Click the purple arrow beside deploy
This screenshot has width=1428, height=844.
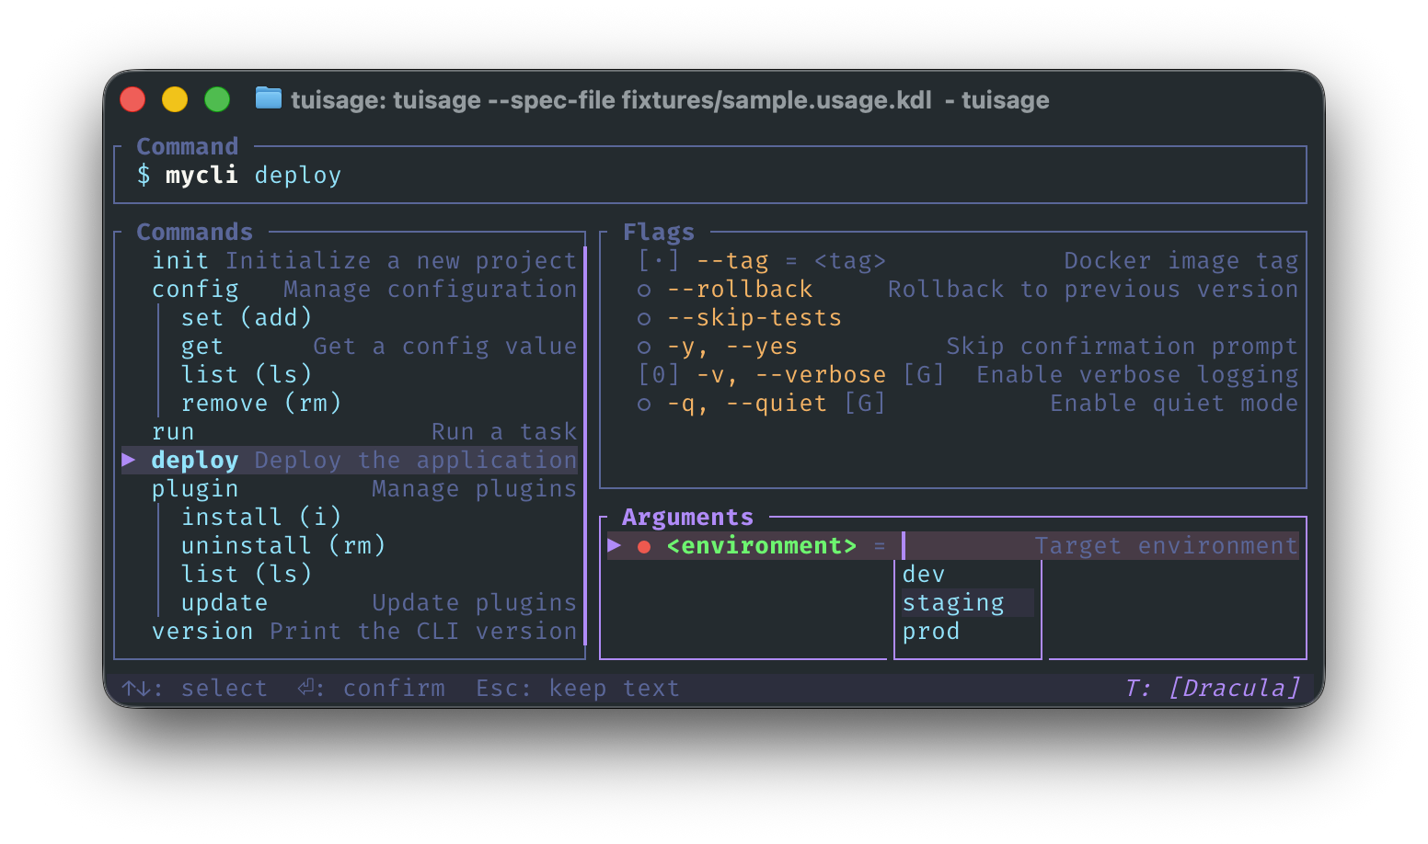(x=129, y=460)
